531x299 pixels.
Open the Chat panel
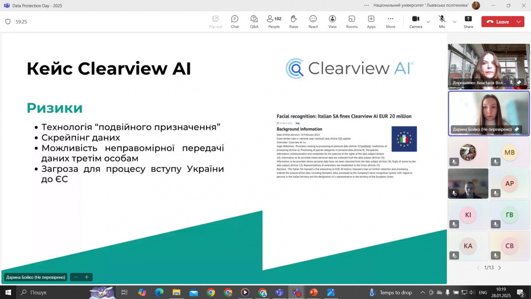coord(235,21)
